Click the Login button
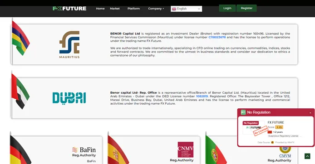The width and height of the screenshot is (315, 164). pyautogui.click(x=227, y=8)
